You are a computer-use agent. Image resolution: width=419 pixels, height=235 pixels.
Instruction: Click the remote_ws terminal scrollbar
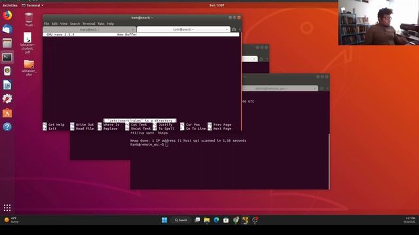point(329,161)
